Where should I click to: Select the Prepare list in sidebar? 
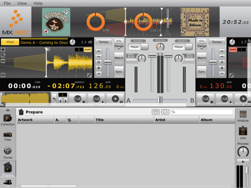click(8, 169)
